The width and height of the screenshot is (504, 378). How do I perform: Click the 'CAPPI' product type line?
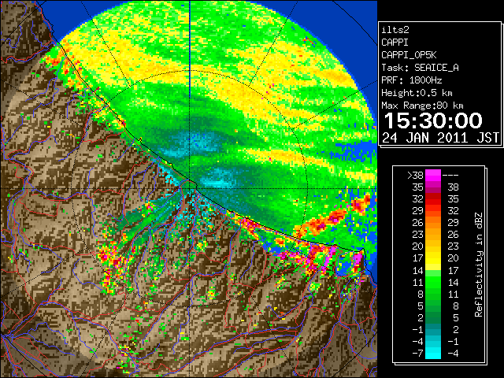[395, 43]
